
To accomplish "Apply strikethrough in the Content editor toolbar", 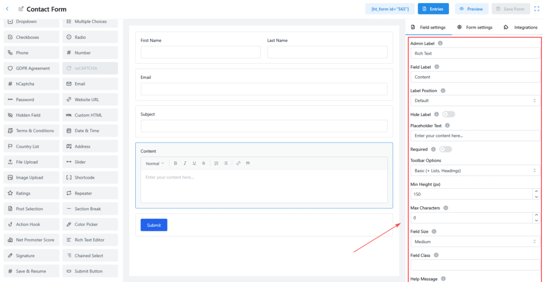I will [x=204, y=163].
